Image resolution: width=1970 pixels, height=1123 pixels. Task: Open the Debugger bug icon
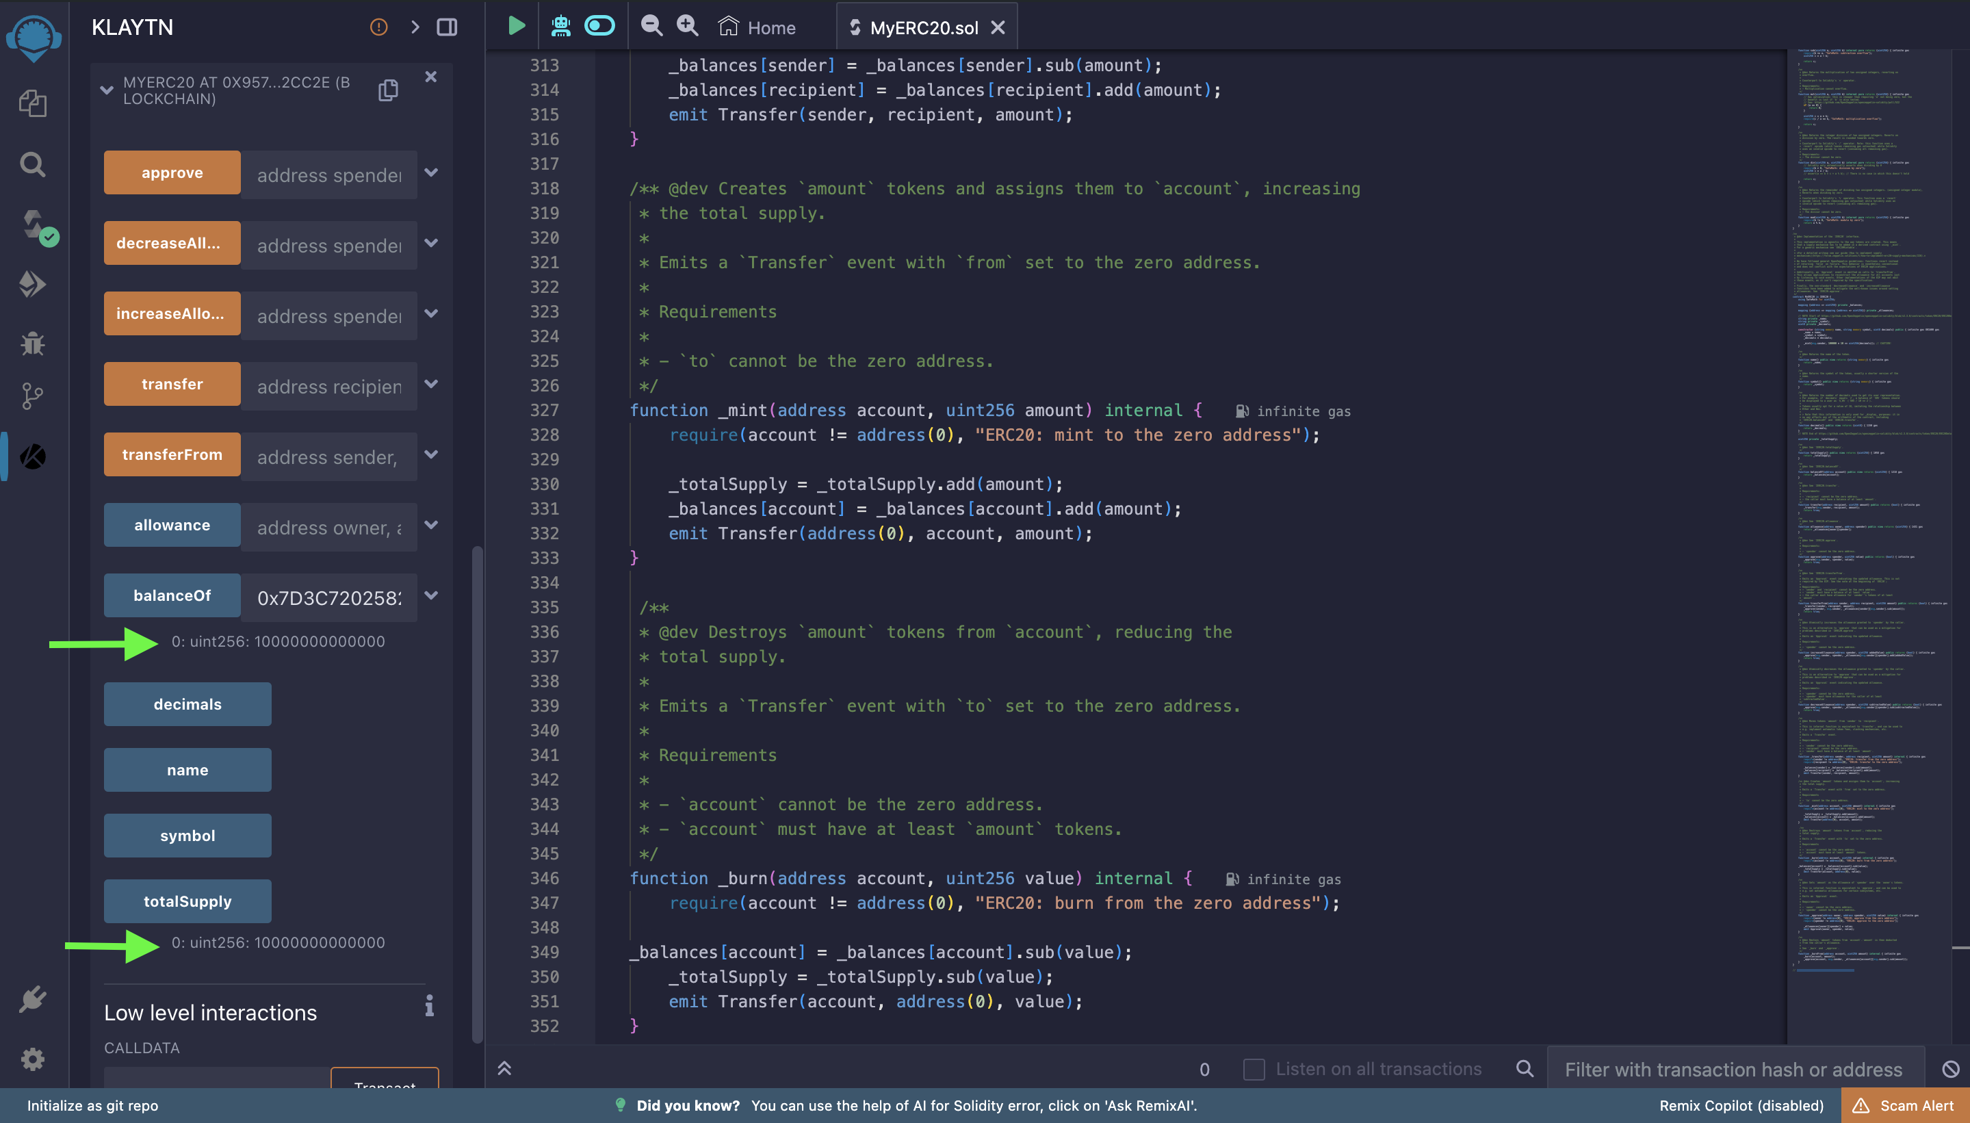click(x=32, y=344)
